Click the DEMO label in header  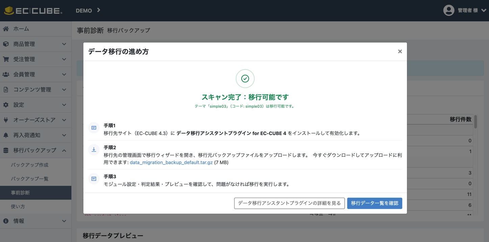tap(84, 10)
